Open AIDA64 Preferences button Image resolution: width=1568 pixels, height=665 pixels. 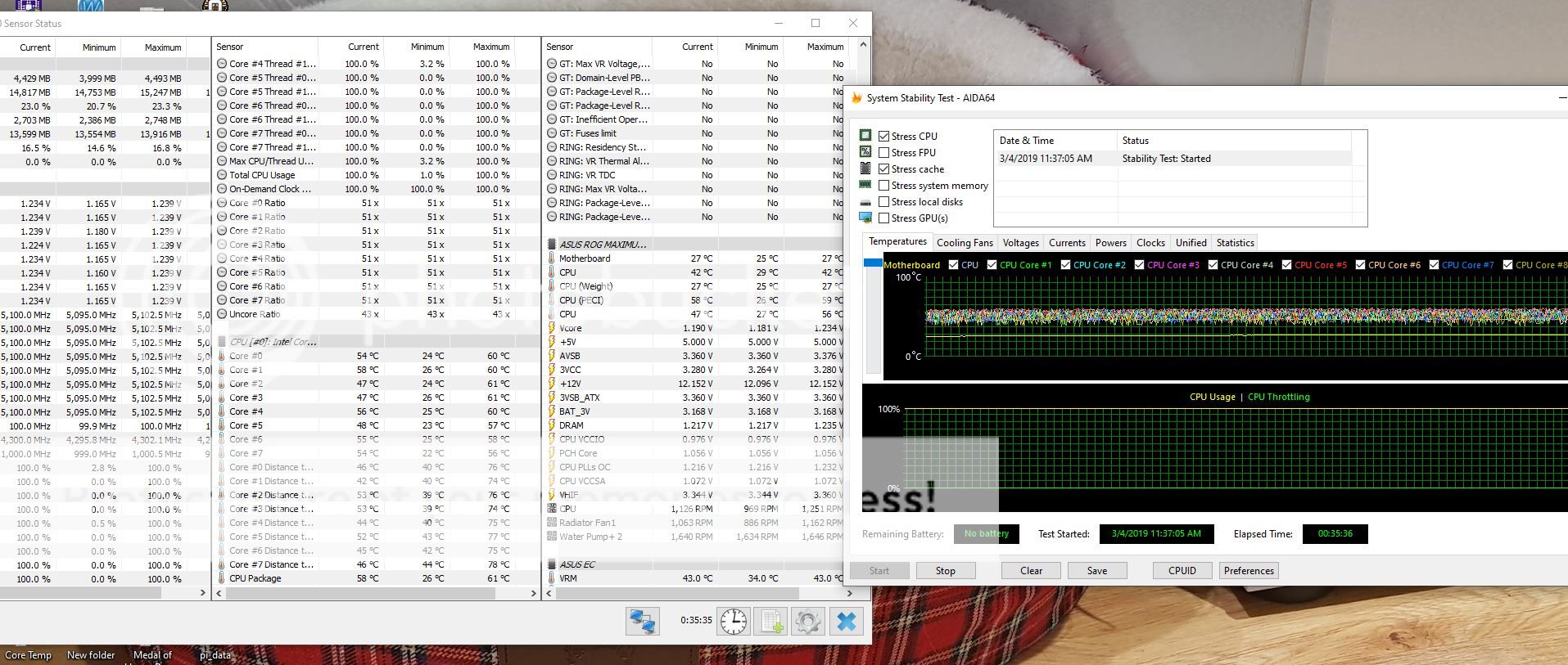pos(1249,571)
